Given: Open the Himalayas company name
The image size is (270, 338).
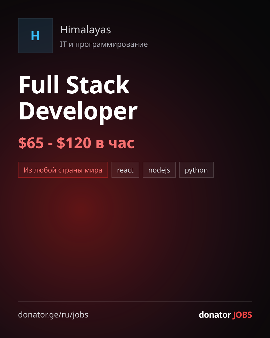Looking at the screenshot, I should (x=85, y=30).
